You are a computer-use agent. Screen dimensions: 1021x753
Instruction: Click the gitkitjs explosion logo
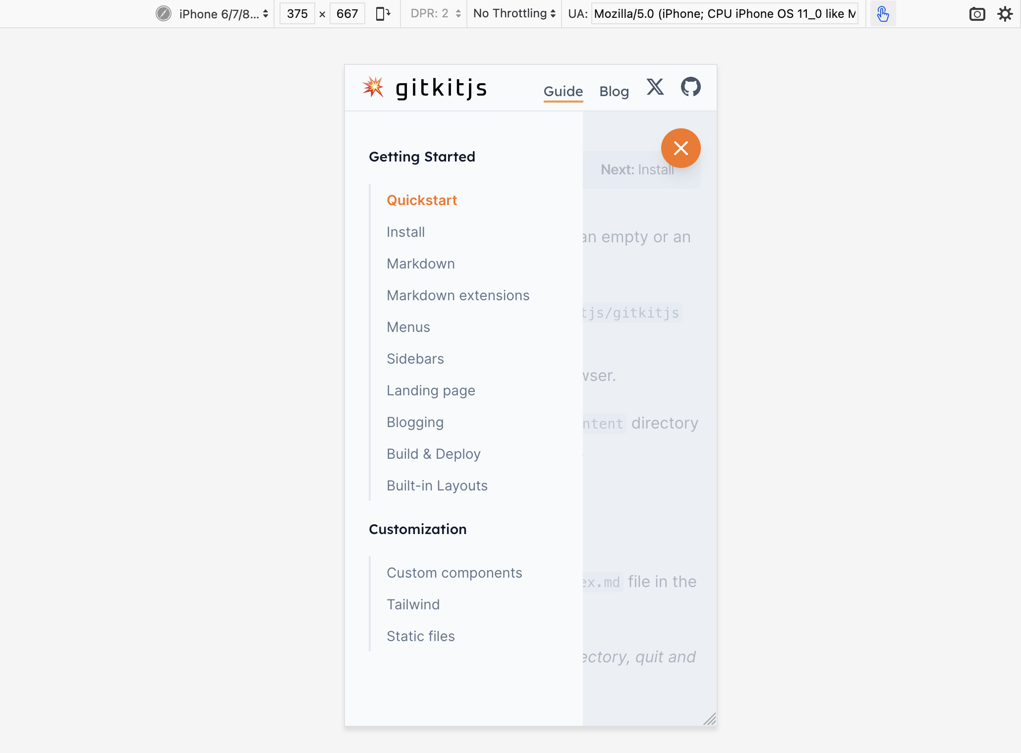click(x=373, y=87)
